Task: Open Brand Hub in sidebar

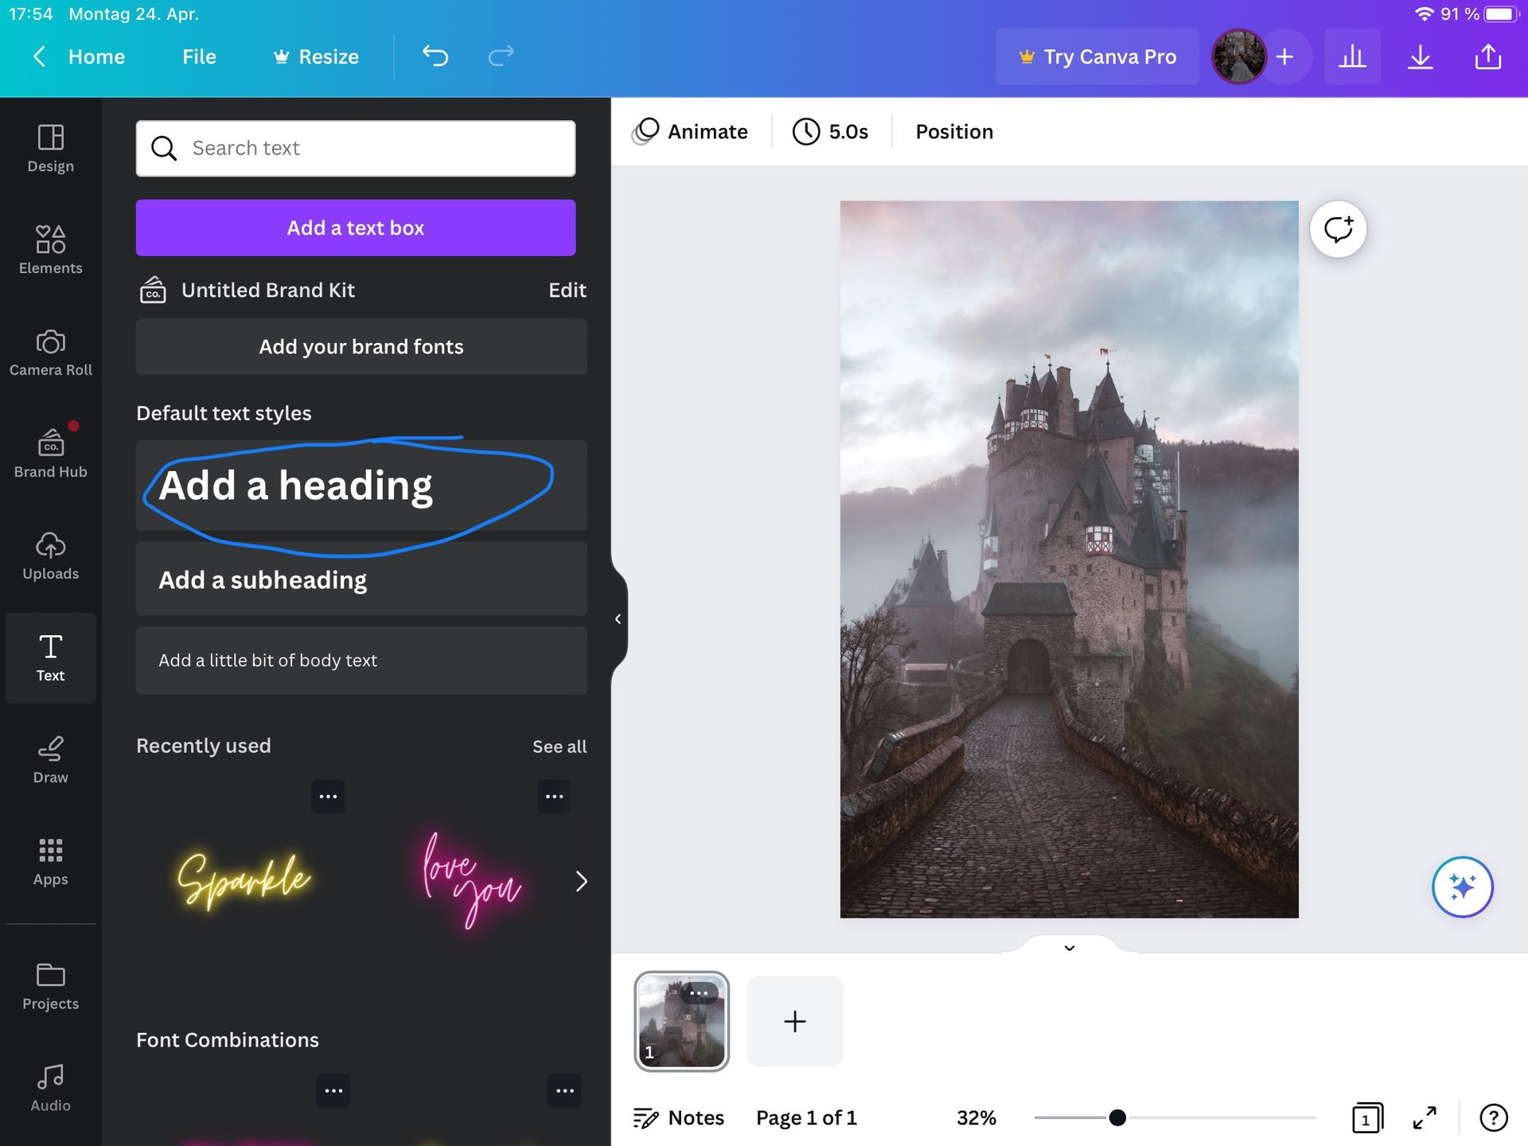Action: [50, 454]
